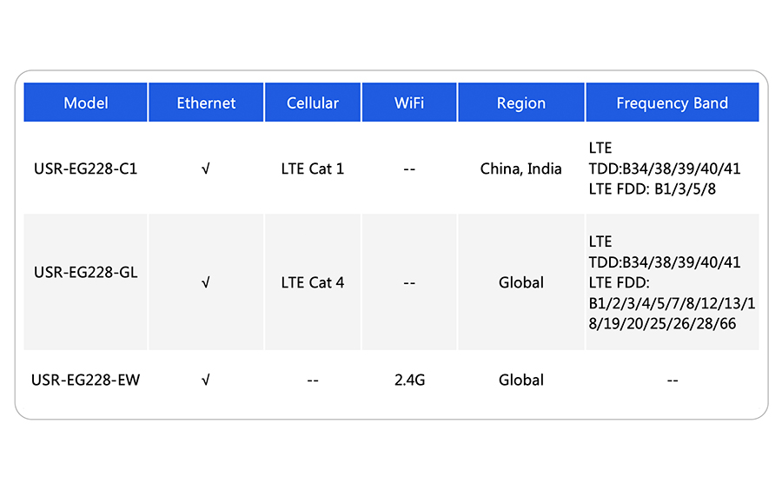
Task: Click the Model column header
Action: coord(86,103)
